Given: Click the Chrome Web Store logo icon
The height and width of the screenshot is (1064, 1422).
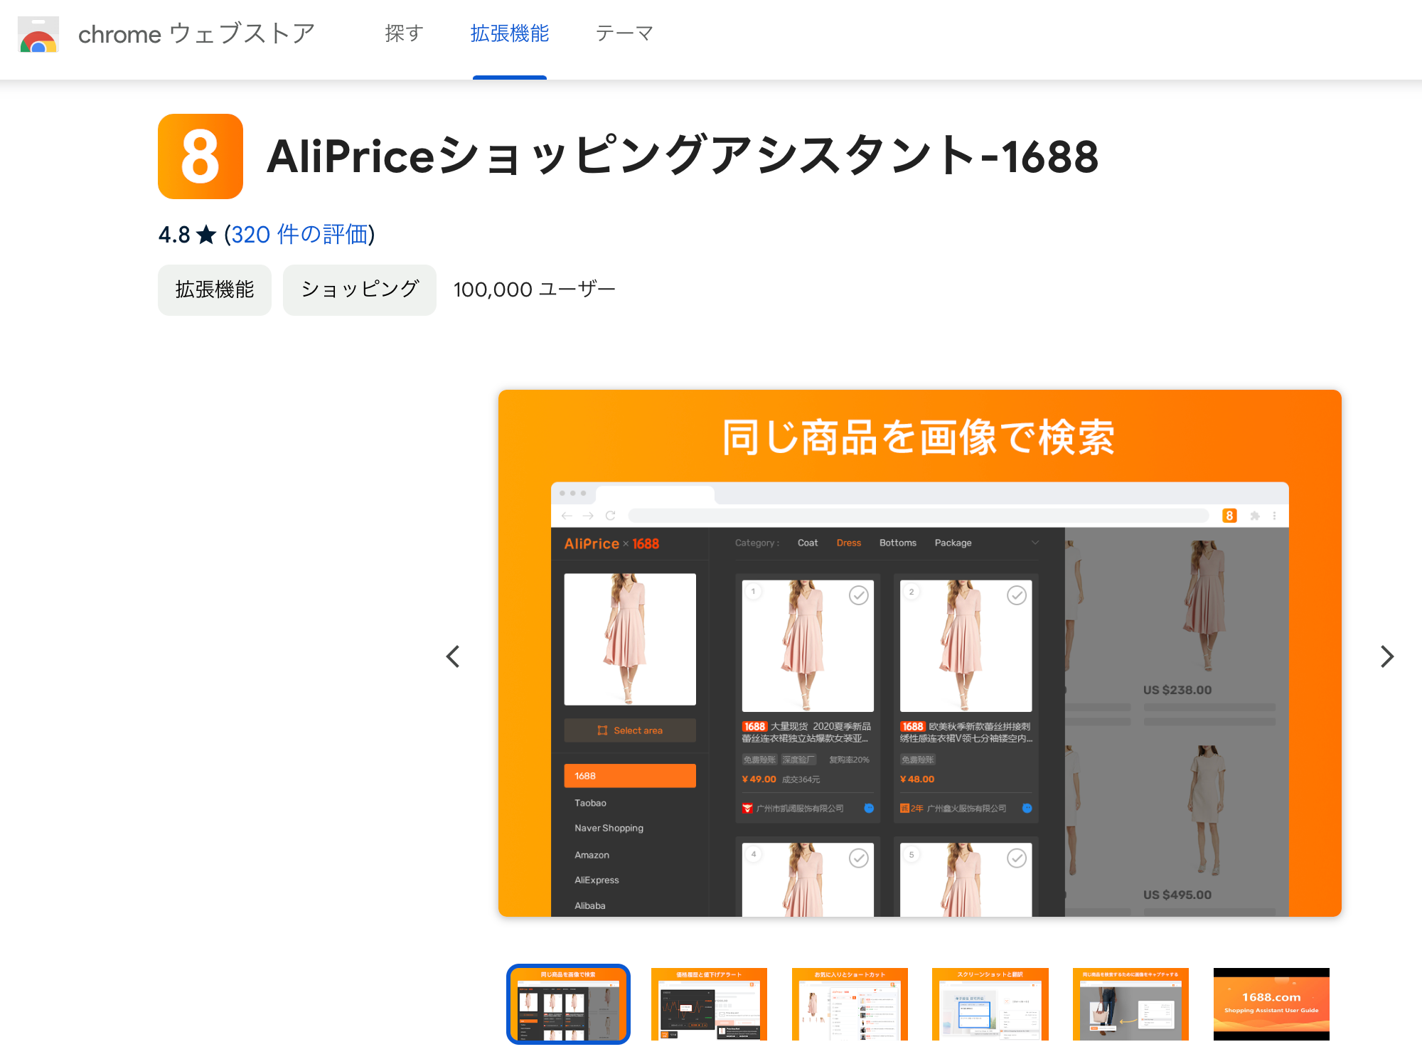Looking at the screenshot, I should coord(38,35).
